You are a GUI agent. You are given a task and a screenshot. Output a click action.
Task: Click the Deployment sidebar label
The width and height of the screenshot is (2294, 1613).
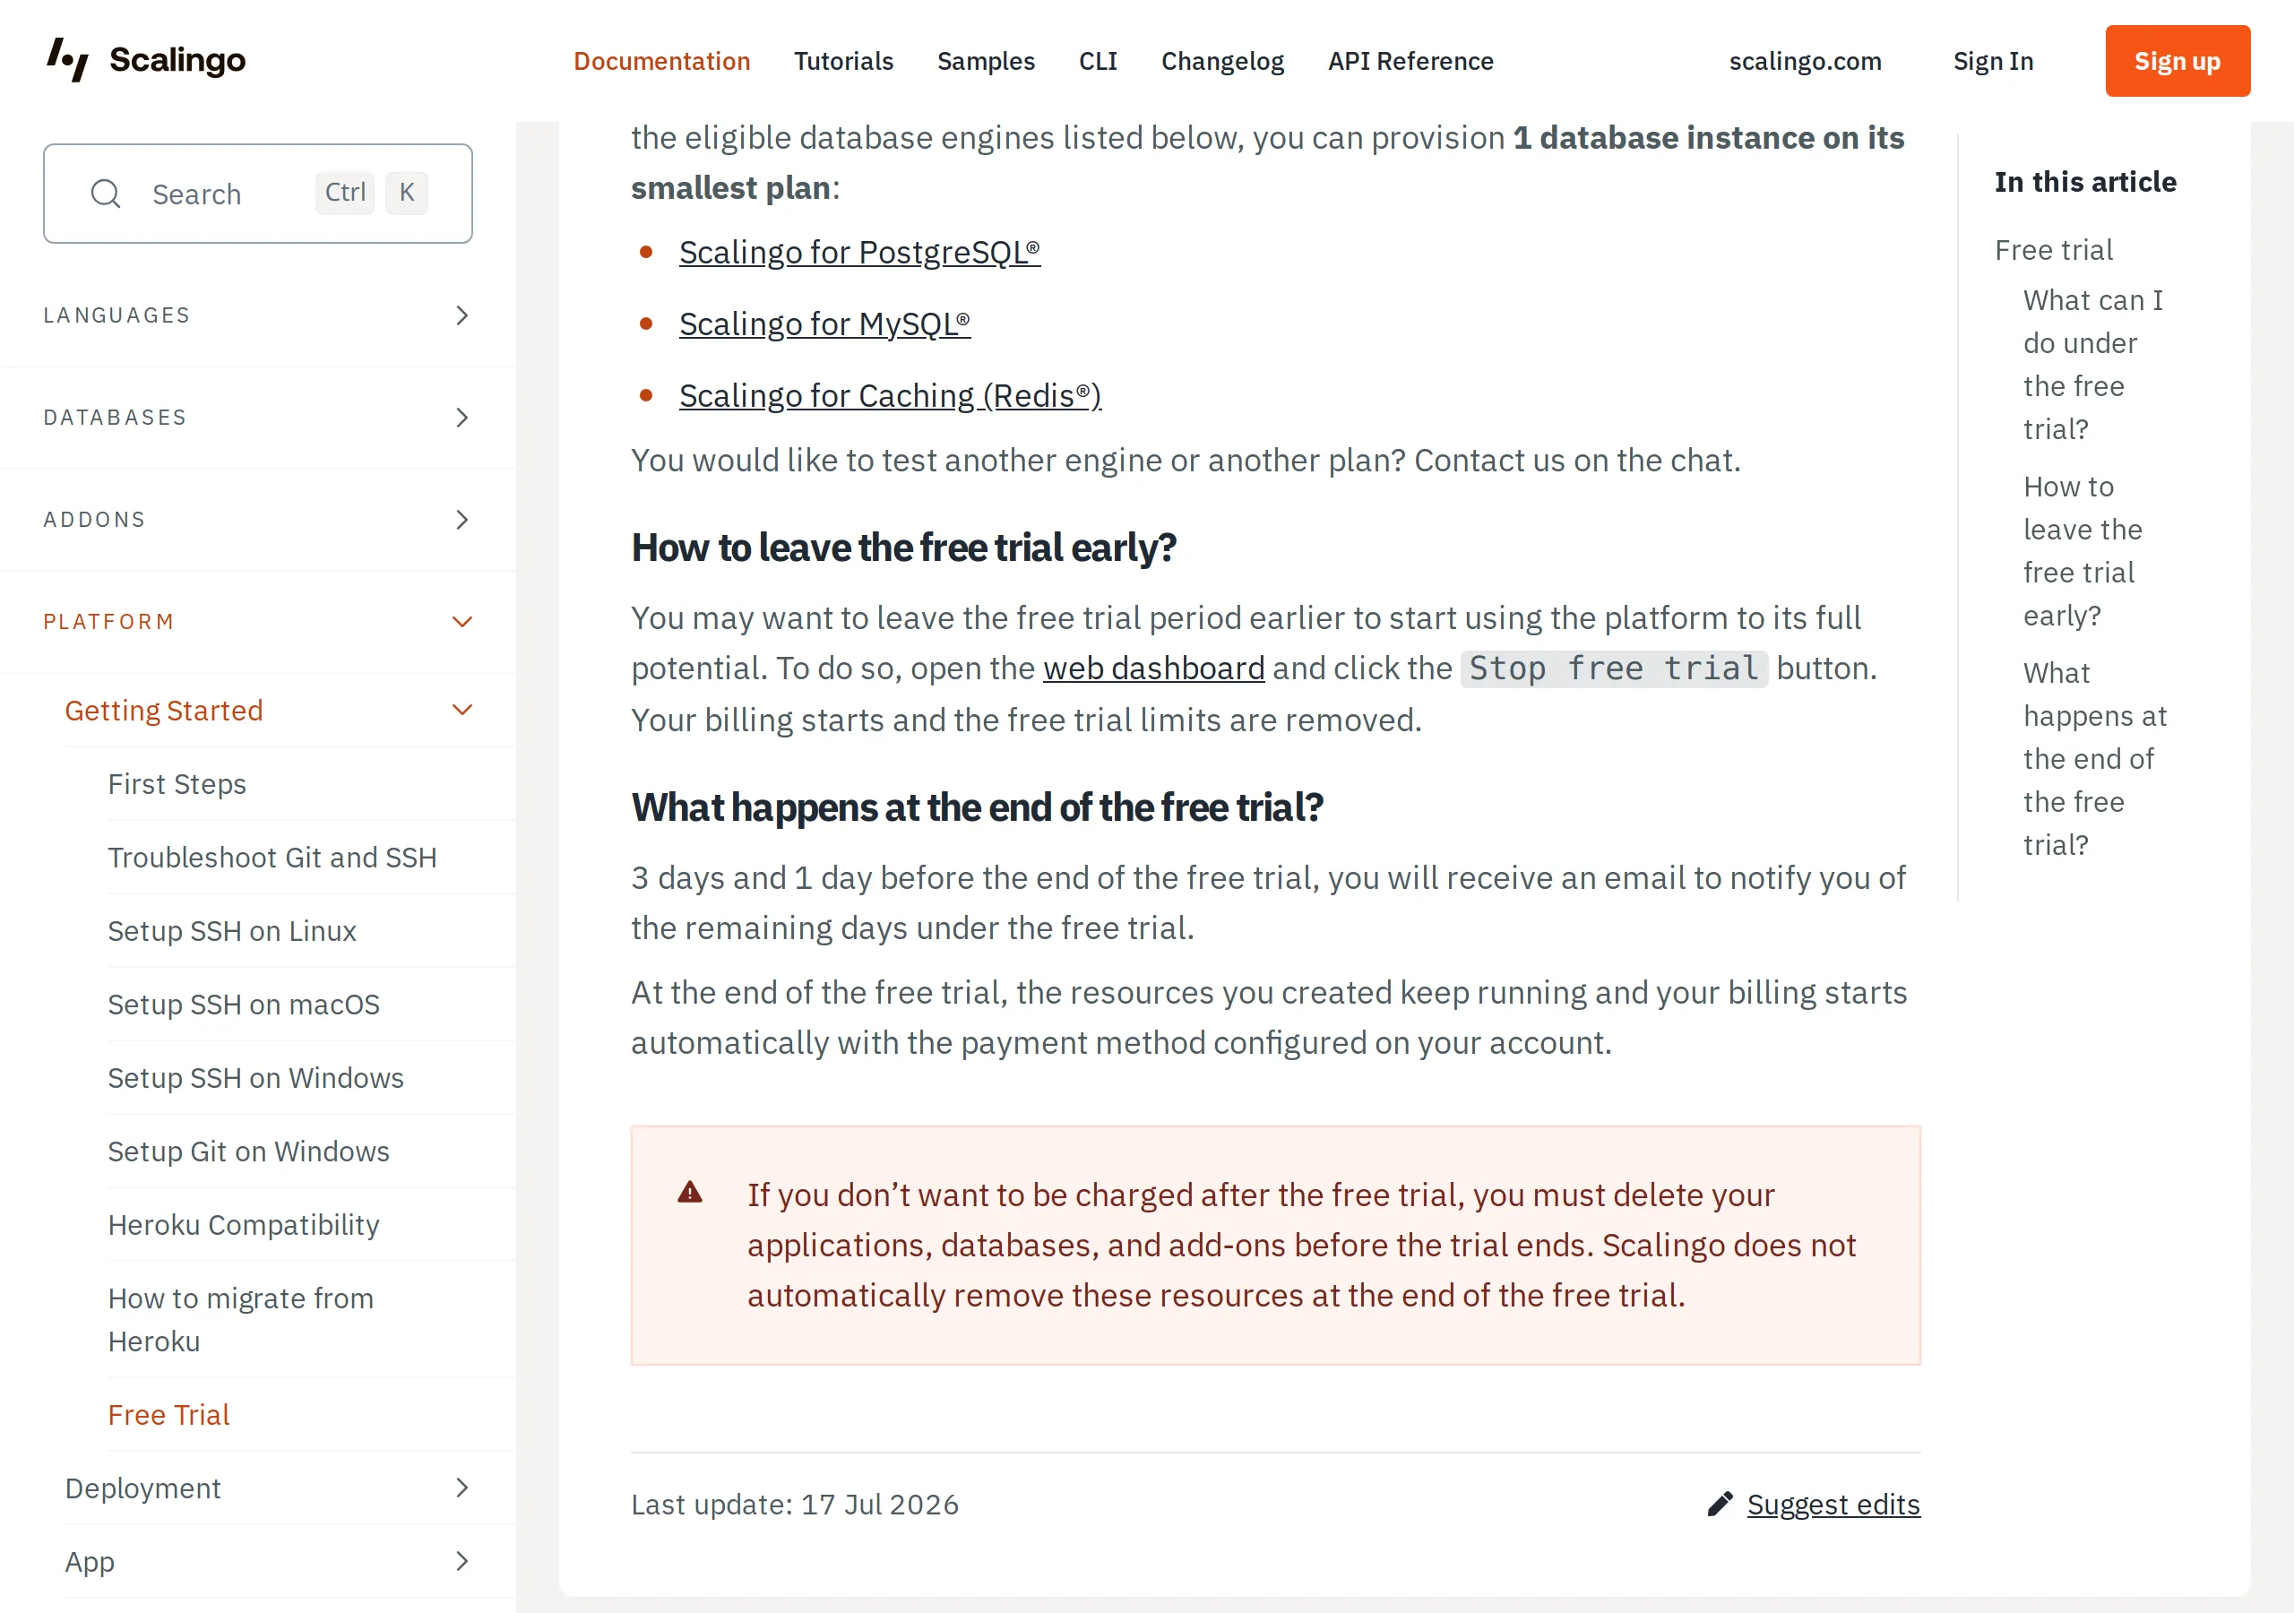click(x=142, y=1488)
